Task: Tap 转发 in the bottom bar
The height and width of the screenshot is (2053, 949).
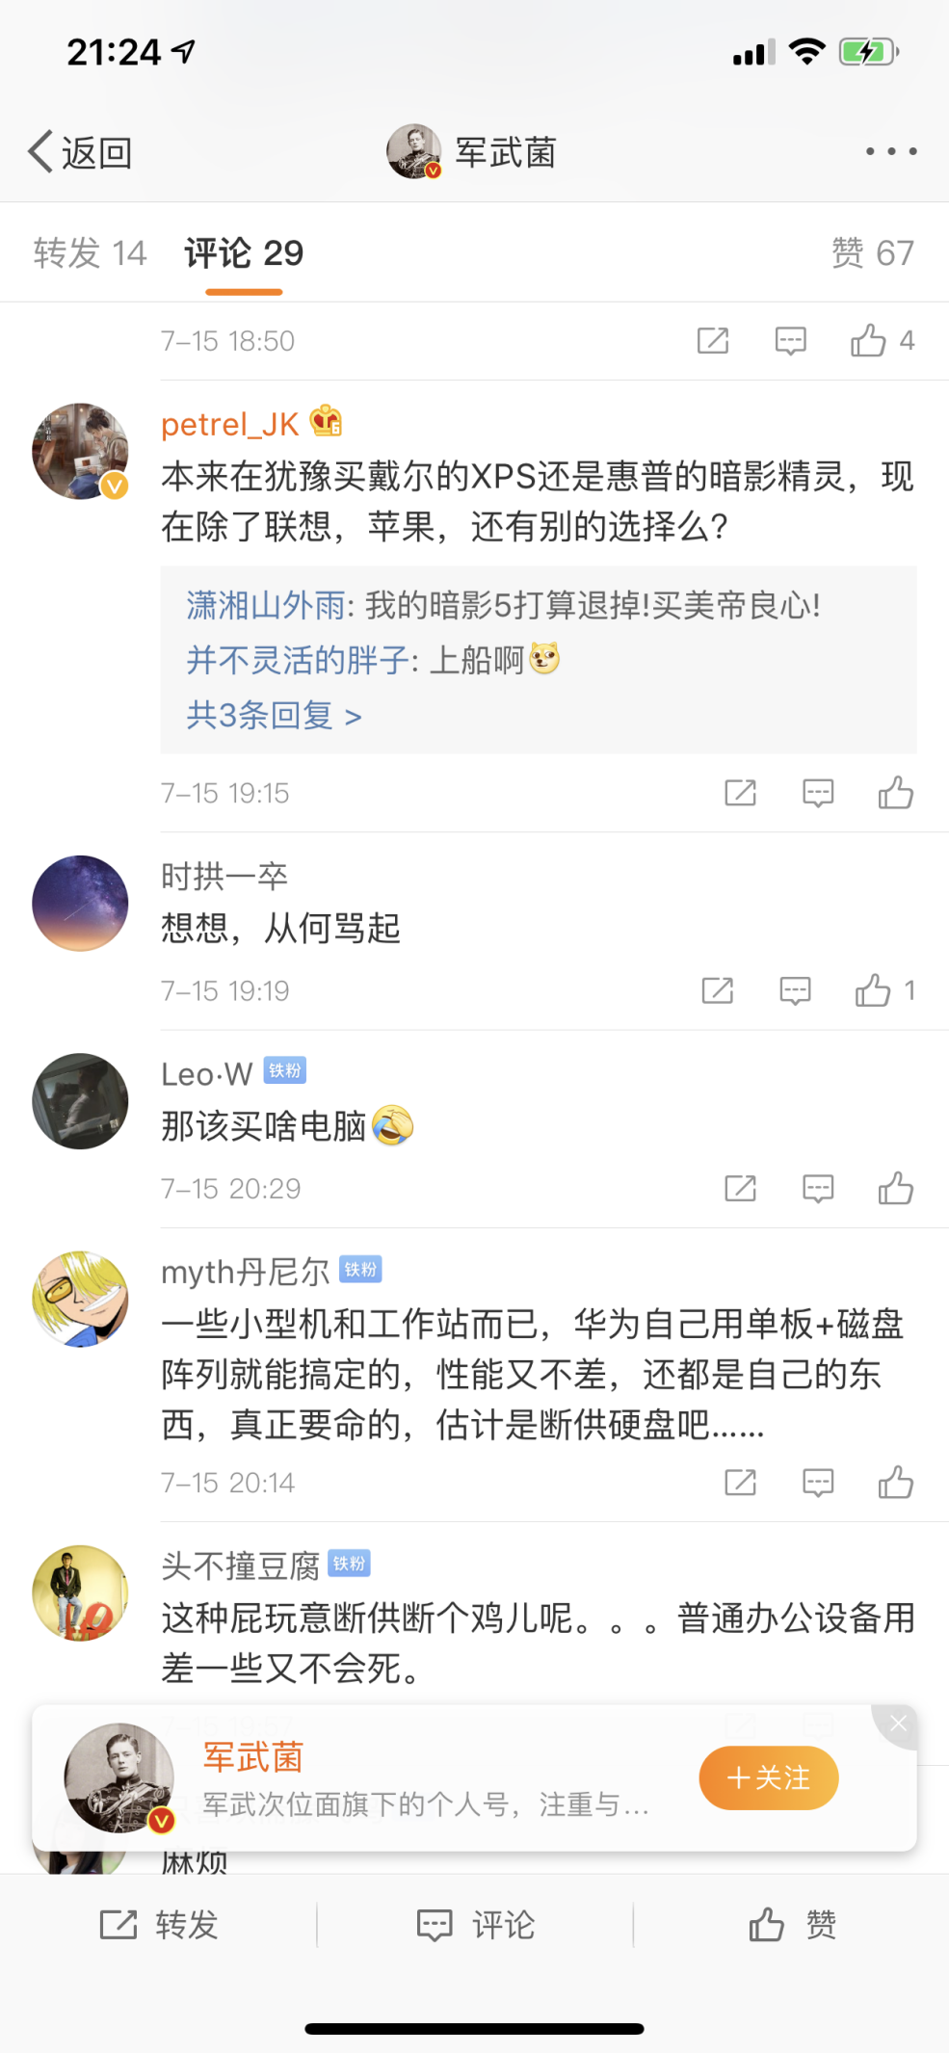Action: pyautogui.click(x=159, y=1925)
